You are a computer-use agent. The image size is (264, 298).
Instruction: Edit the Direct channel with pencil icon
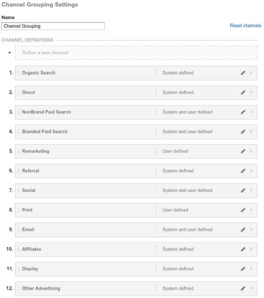[x=243, y=93]
